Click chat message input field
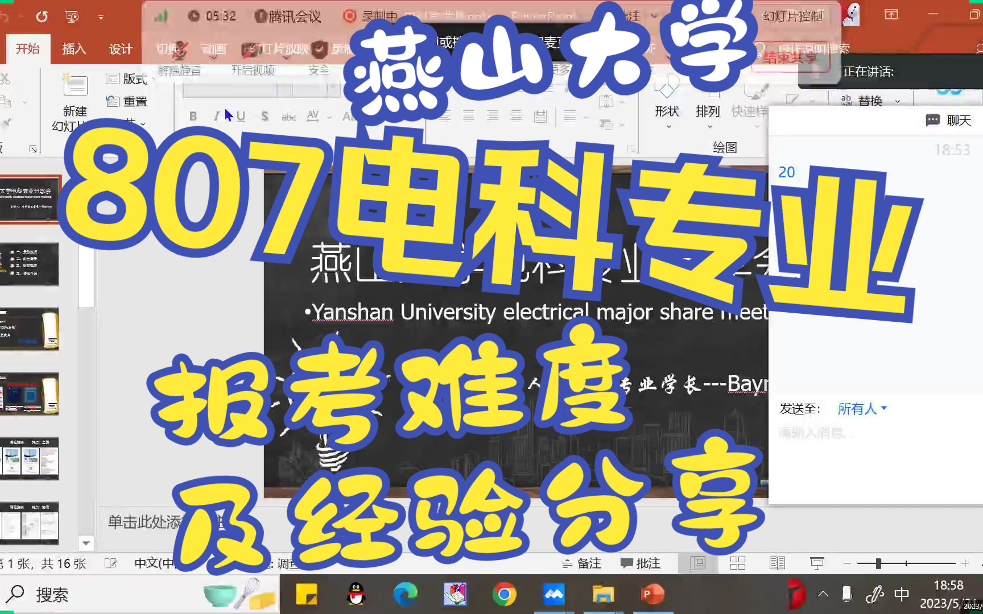983x614 pixels. pyautogui.click(x=875, y=433)
